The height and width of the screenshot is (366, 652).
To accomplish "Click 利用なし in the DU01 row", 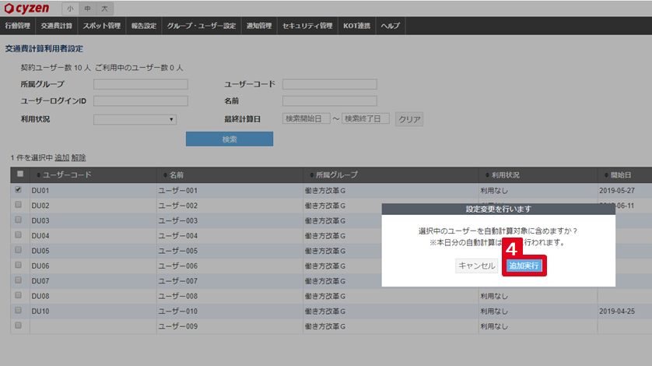I will [494, 191].
